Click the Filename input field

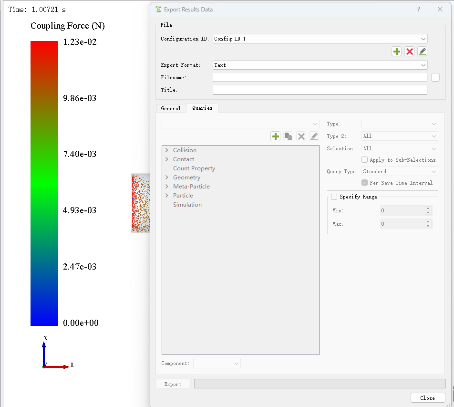tap(320, 77)
